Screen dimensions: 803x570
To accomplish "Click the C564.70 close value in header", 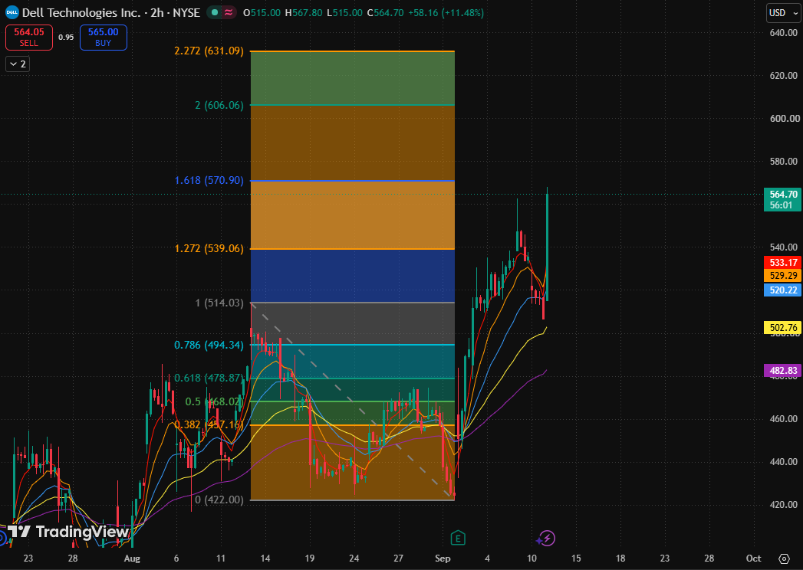I will [386, 13].
